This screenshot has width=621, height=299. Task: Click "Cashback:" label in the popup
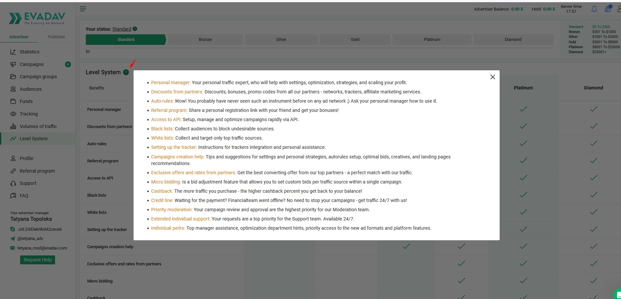tap(162, 191)
